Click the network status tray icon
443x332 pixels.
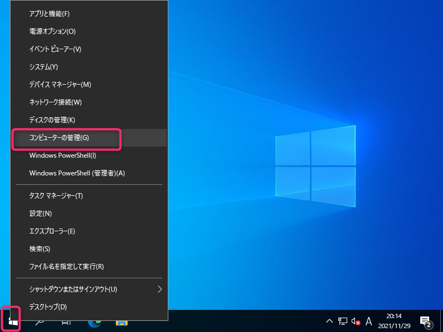coord(342,321)
